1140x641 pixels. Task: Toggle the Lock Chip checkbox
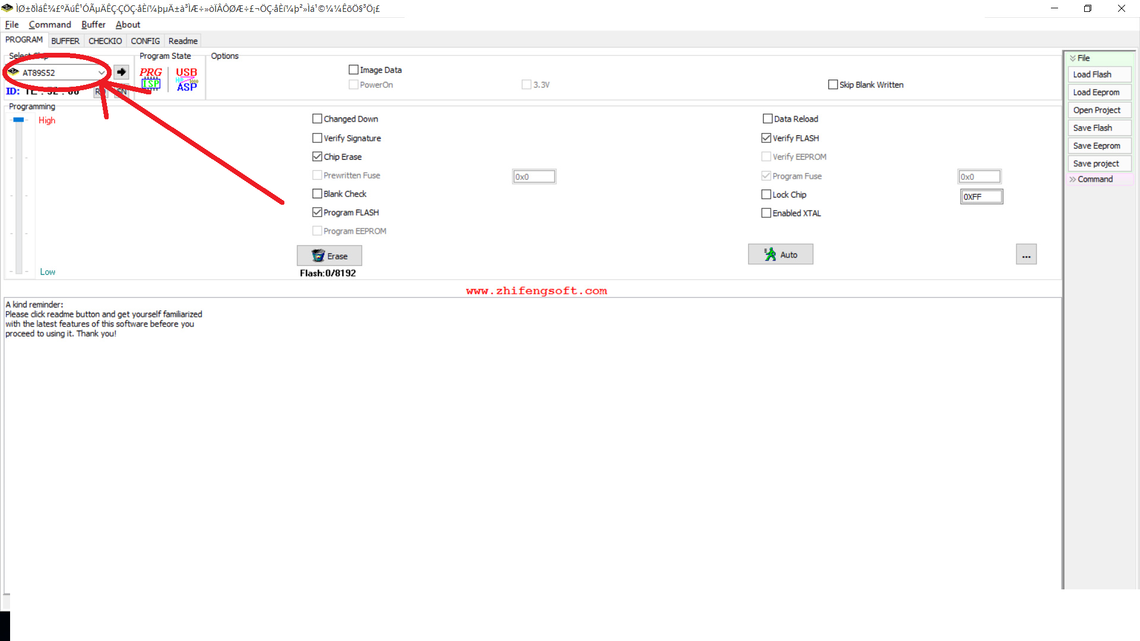pos(766,195)
